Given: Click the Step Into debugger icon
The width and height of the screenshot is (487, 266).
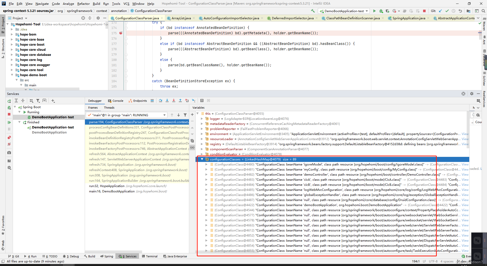Looking at the screenshot, I should click(167, 101).
